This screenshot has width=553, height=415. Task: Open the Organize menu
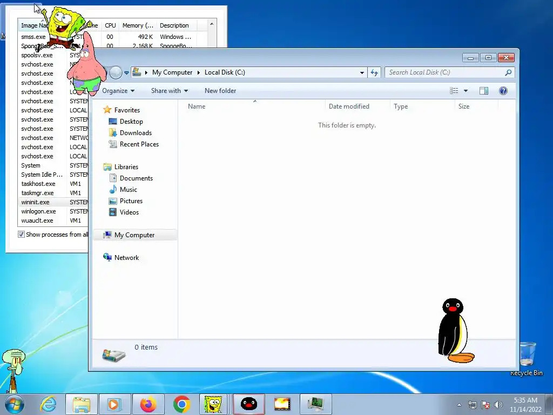[118, 91]
